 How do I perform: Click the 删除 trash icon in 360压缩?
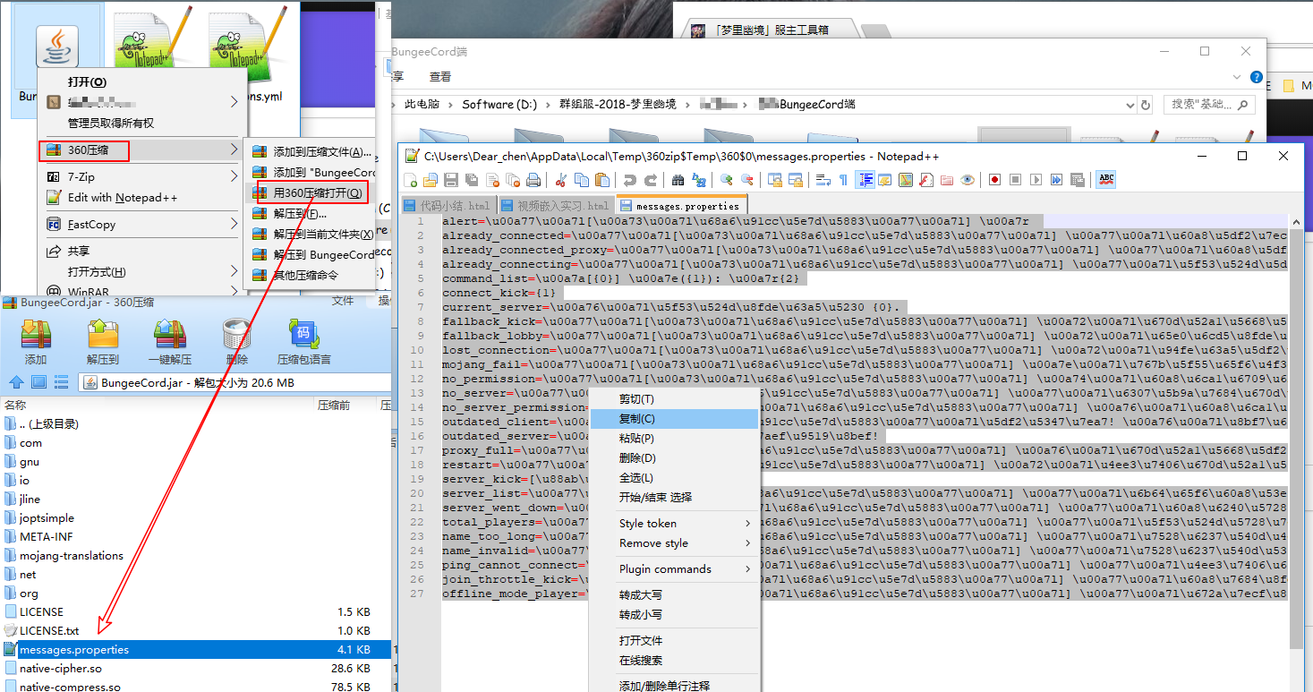[x=237, y=336]
